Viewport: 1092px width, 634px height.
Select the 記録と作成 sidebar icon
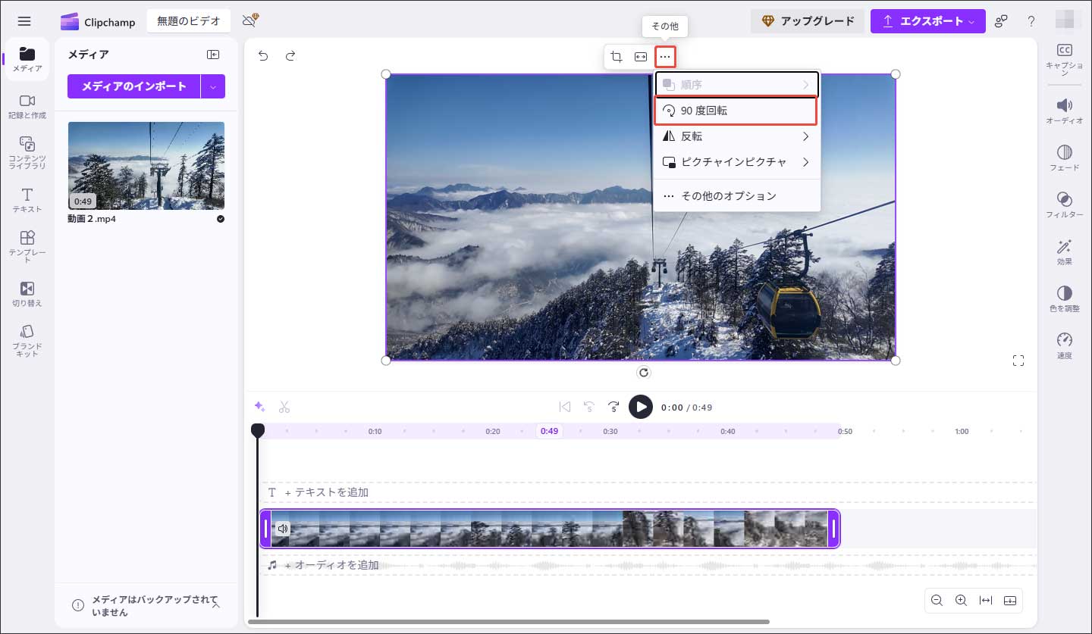pyautogui.click(x=27, y=108)
